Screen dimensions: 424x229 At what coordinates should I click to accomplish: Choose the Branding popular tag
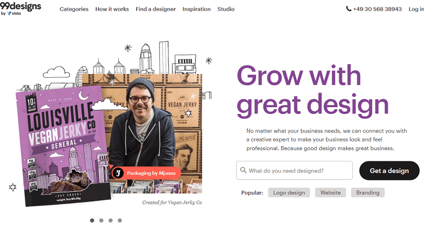[367, 192]
